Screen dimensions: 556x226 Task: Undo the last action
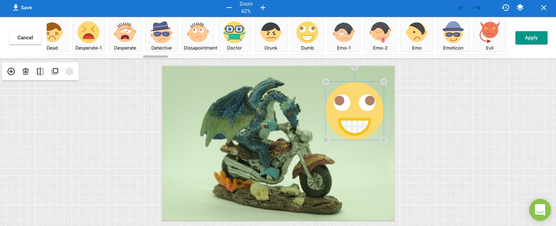click(x=462, y=8)
